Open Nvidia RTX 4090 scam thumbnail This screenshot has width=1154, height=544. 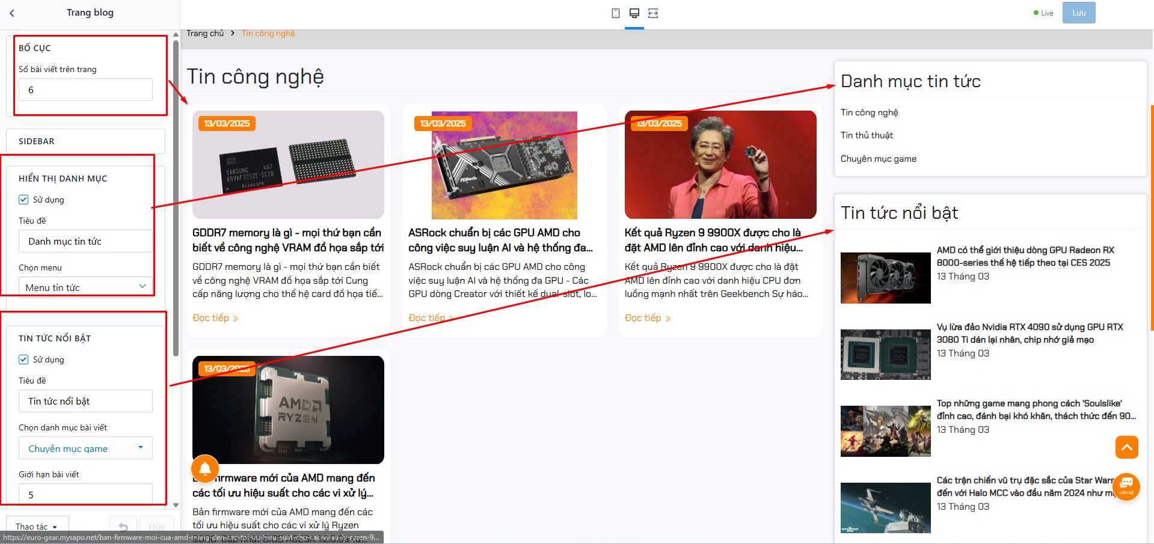[x=885, y=355]
